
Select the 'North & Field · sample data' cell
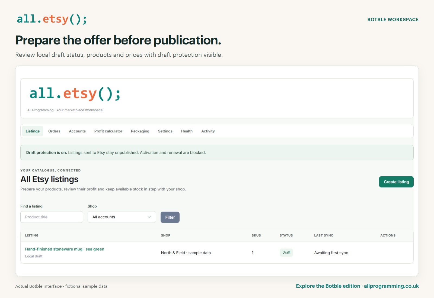(186, 253)
